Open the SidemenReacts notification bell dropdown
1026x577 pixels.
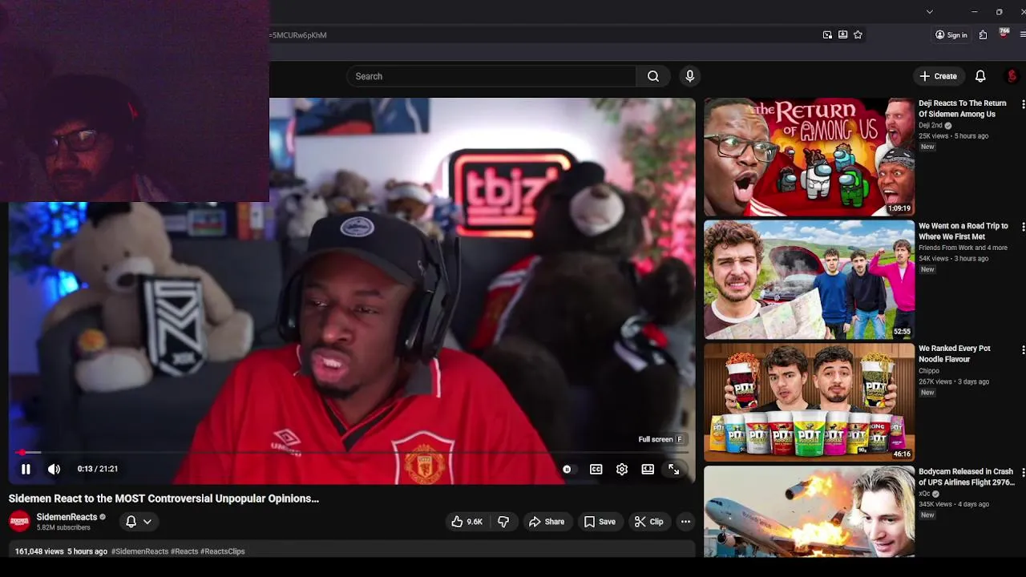pyautogui.click(x=139, y=522)
